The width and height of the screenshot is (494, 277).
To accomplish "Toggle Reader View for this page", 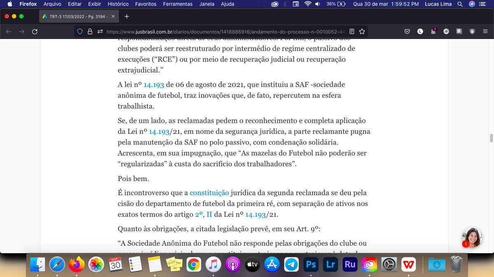I will tap(352, 32).
